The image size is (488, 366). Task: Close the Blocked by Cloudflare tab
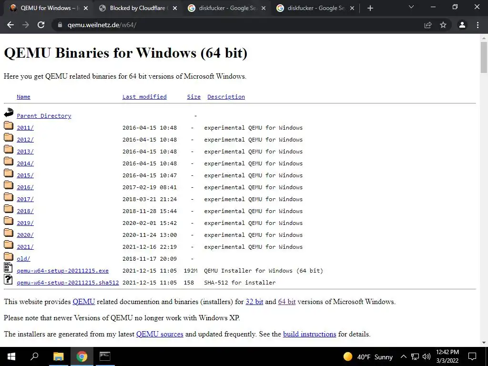click(175, 9)
